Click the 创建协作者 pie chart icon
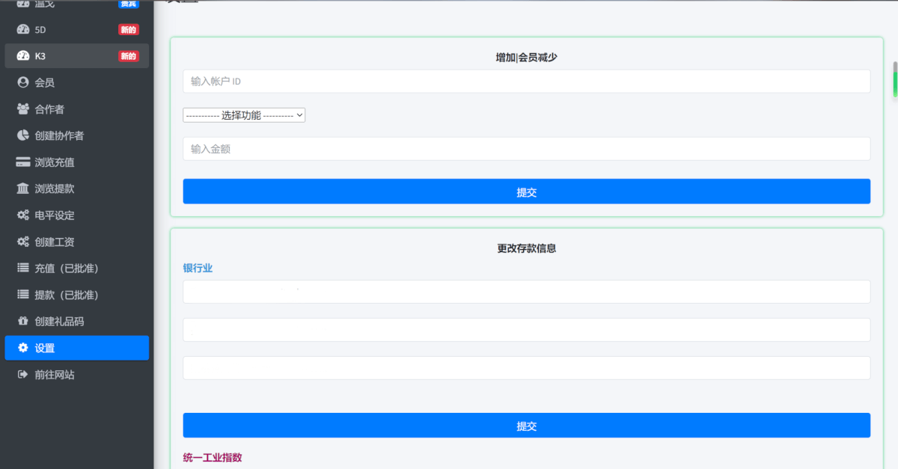Viewport: 898px width, 469px height. 22,135
